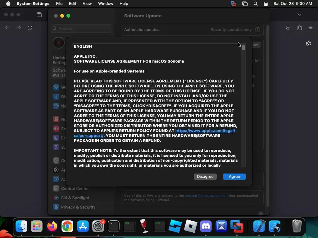Click the Software Update help question button
This screenshot has width=318, height=238.
[261, 214]
